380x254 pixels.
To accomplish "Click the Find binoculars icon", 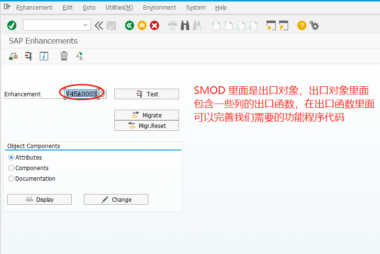I will [x=185, y=25].
